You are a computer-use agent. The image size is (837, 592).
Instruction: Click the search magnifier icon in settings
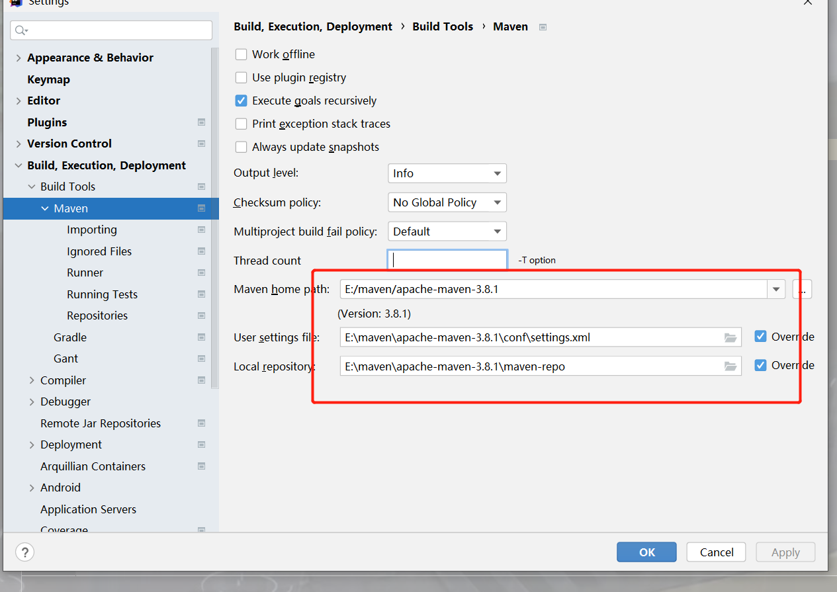[22, 30]
